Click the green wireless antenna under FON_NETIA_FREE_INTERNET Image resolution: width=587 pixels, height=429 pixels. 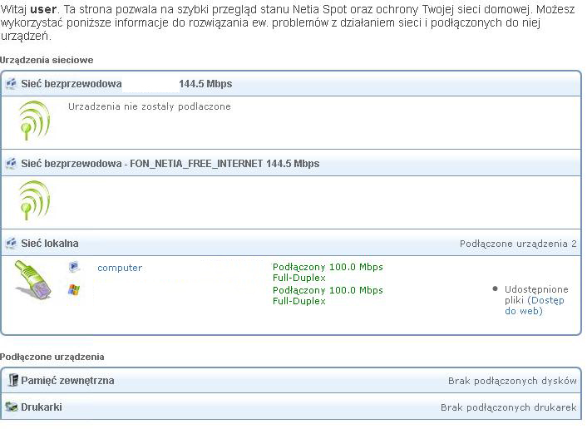[34, 200]
